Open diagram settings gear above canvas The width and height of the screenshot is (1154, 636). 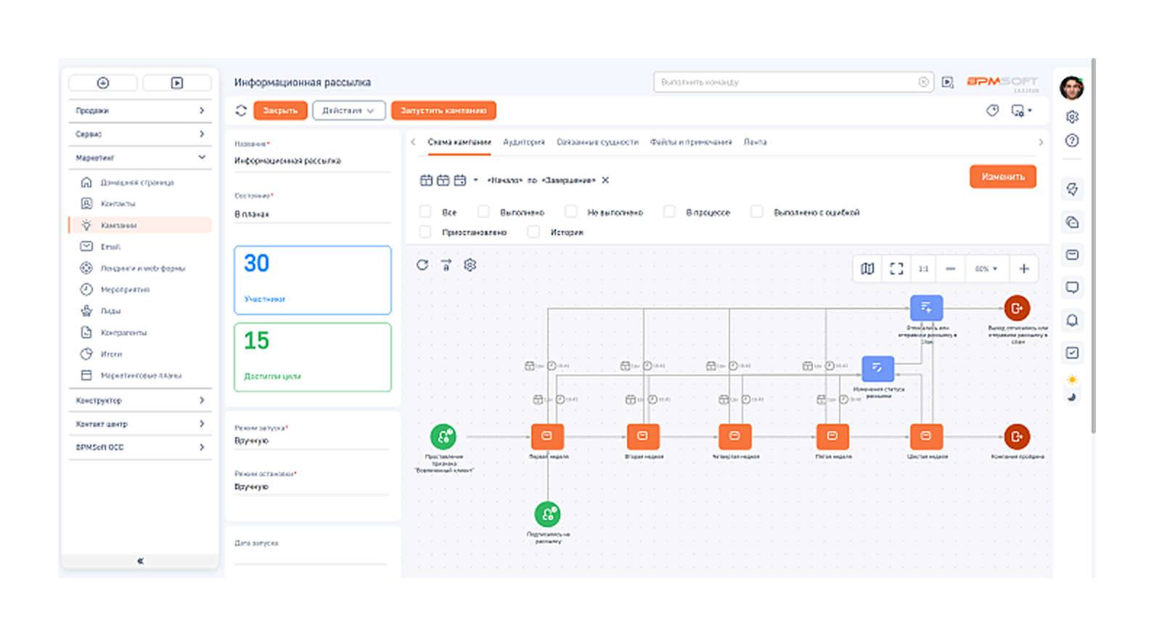(x=470, y=265)
